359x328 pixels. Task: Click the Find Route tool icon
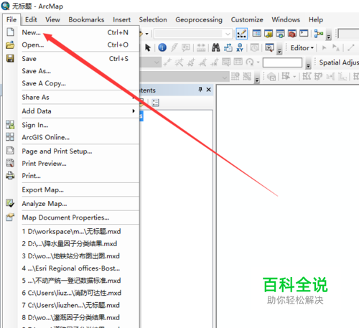228,47
